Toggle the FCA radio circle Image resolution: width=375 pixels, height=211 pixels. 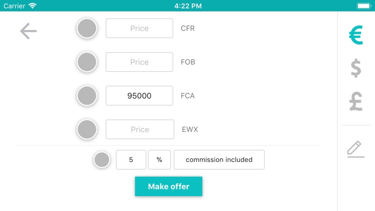86,95
